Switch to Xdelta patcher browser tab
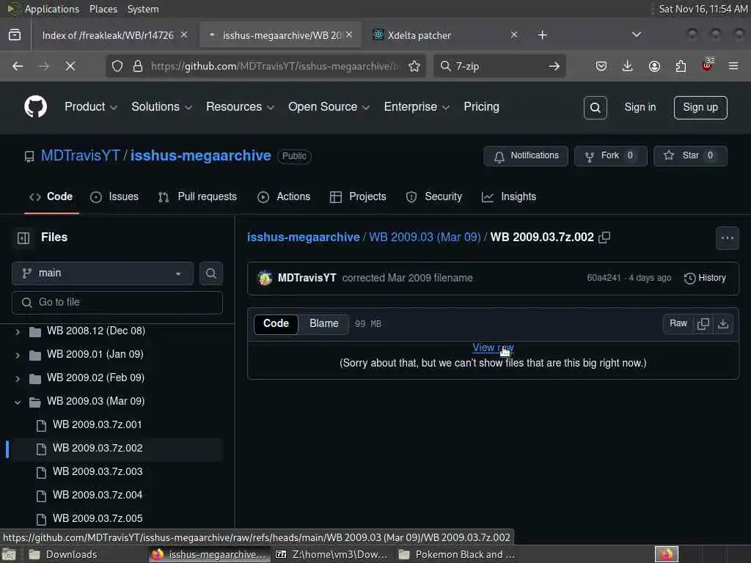The height and width of the screenshot is (563, 751). (445, 35)
